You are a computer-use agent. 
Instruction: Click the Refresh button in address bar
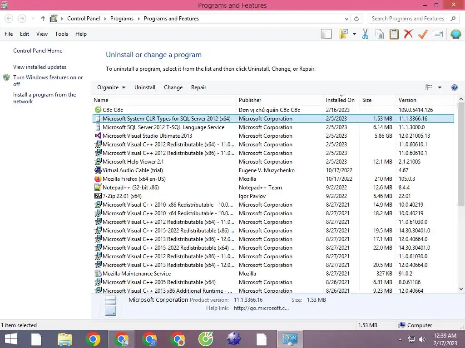coord(356,19)
